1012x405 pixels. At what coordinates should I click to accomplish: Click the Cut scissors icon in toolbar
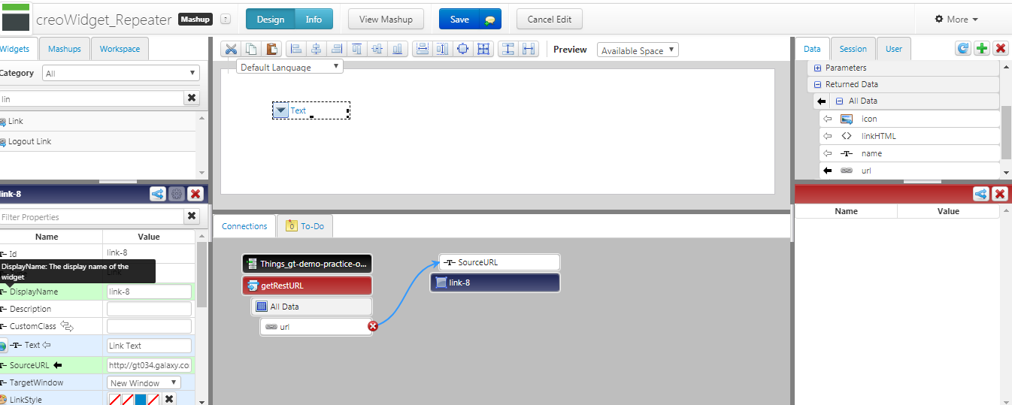[231, 50]
